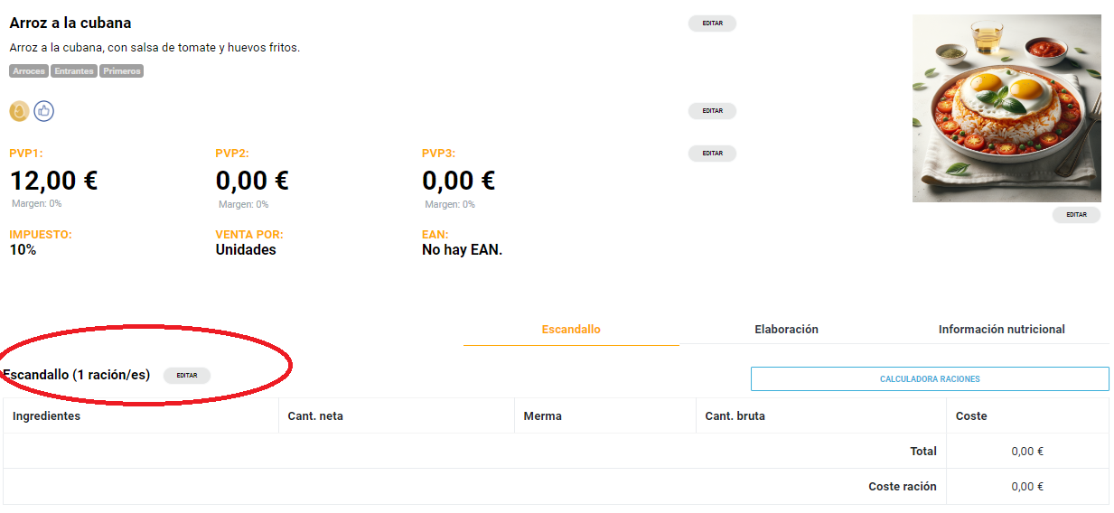Edit the PVP prices section
1114x513 pixels.
(x=712, y=154)
